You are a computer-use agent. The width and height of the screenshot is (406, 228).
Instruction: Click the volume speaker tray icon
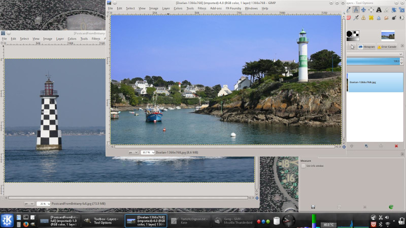pos(387,217)
